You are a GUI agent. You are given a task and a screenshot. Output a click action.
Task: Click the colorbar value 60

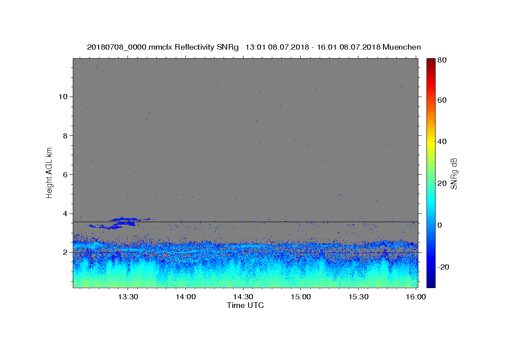[x=442, y=100]
